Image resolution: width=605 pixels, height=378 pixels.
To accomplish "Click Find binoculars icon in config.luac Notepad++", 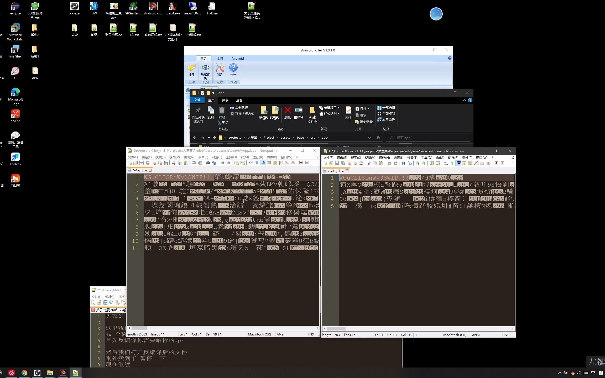I will point(403,164).
